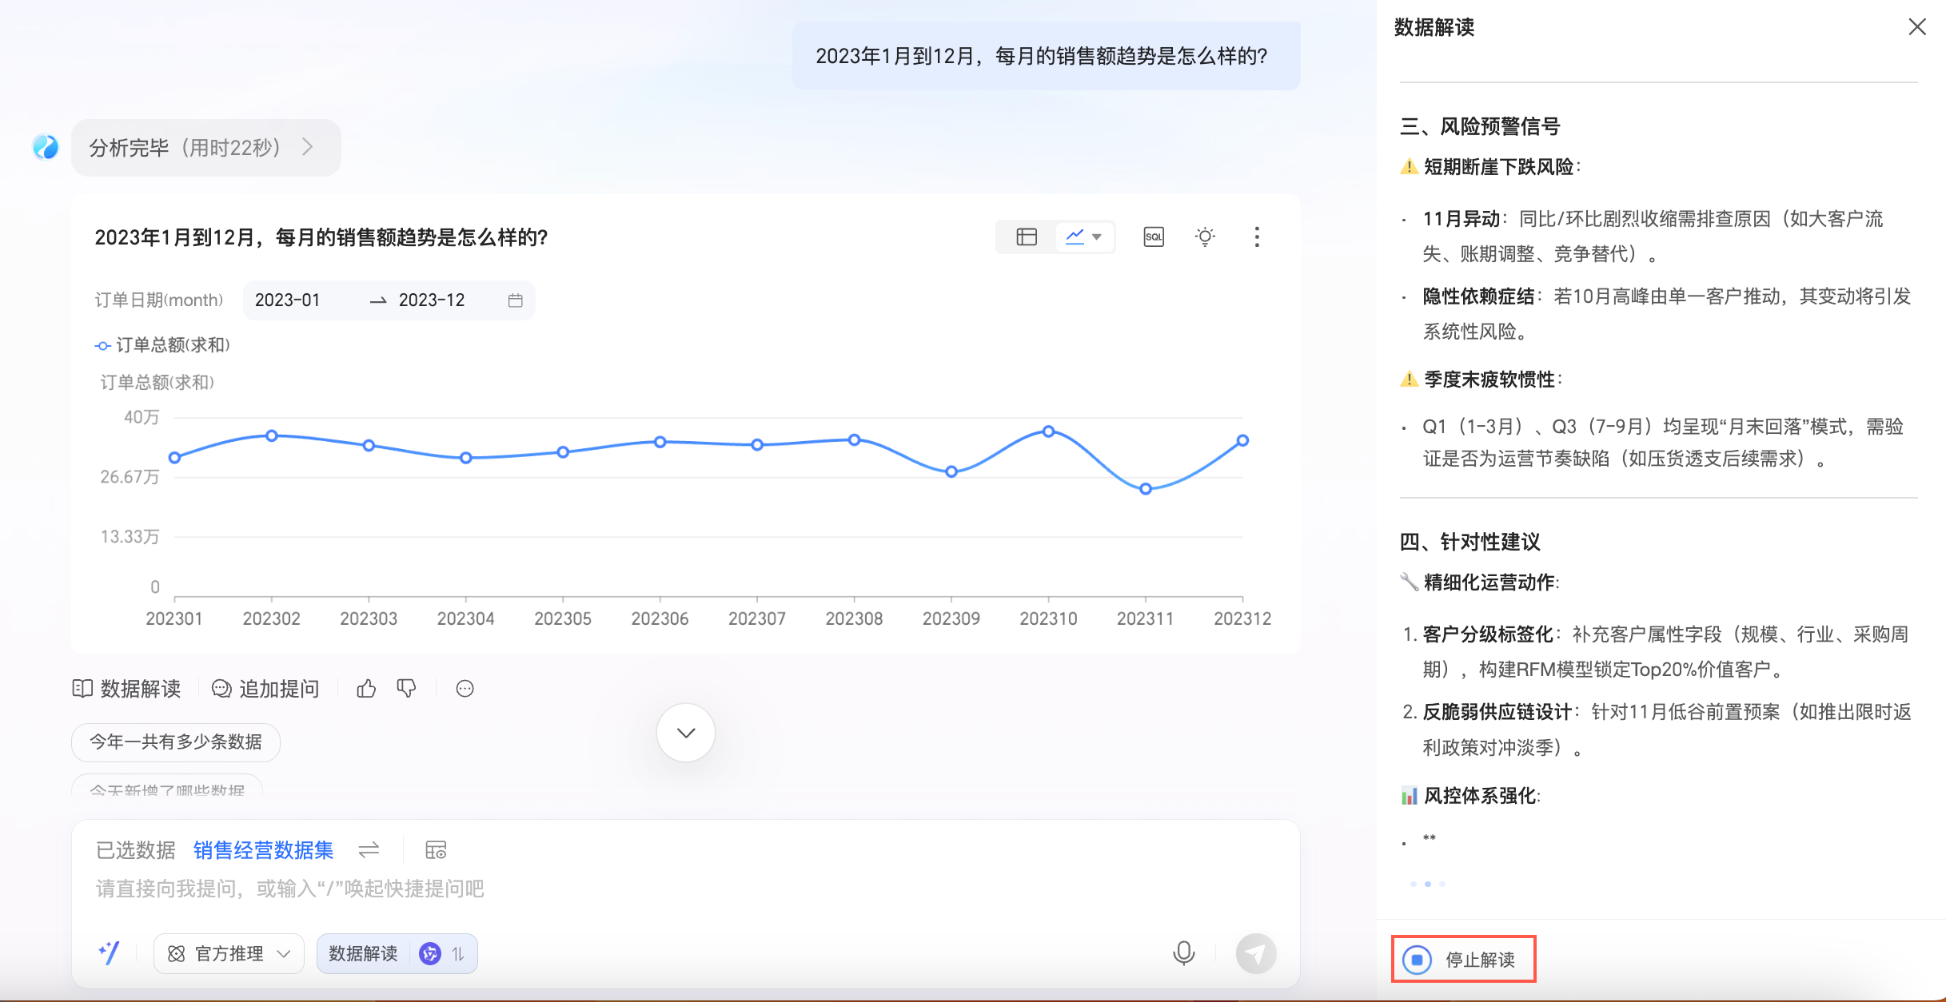Open the three-dot more options menu
This screenshot has width=1946, height=1002.
pos(1257,237)
